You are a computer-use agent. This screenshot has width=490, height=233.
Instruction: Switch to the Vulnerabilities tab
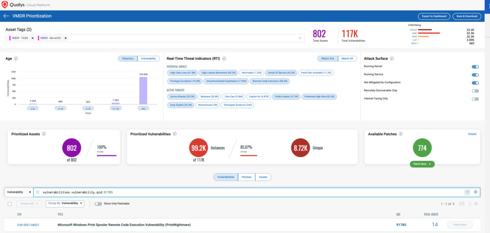coord(226,177)
